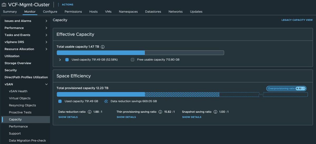Viewport: 316px width, 144px height.
Task: Open LEGACY CAPACITY VIEW link
Action: click(297, 20)
